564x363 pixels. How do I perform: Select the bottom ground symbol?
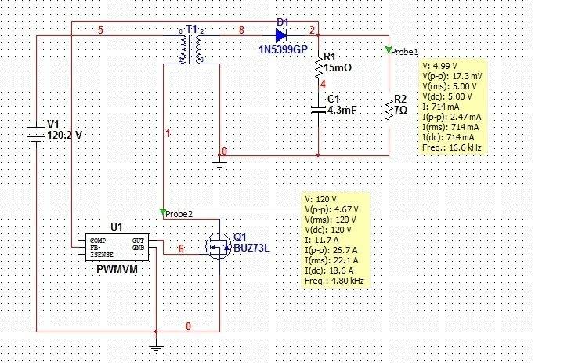pyautogui.click(x=156, y=347)
